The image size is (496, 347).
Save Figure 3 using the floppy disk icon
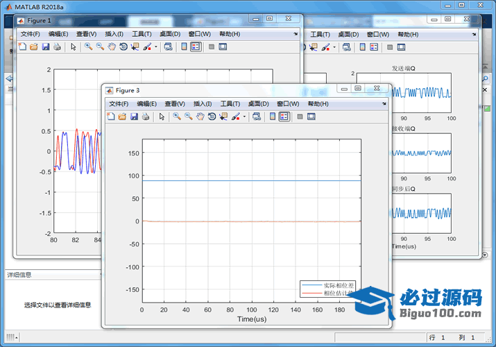point(133,117)
